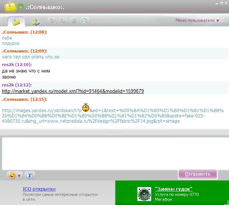Image resolution: width=229 pixels, height=205 pixels.
Task: Click the speaker image in MegaFon ad
Action: click(x=144, y=194)
